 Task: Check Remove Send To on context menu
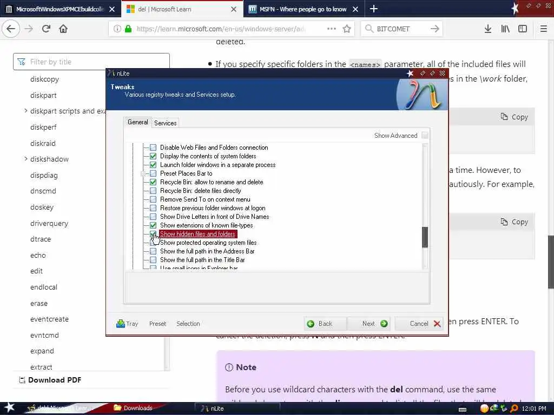click(x=153, y=199)
